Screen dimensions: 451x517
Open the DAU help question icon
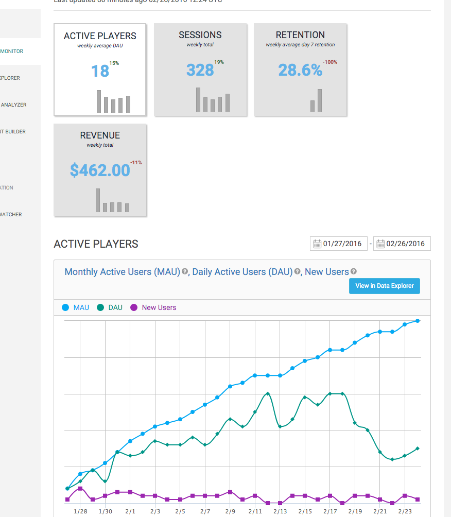(298, 271)
